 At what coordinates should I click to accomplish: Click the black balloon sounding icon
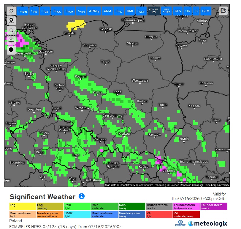coord(11,50)
